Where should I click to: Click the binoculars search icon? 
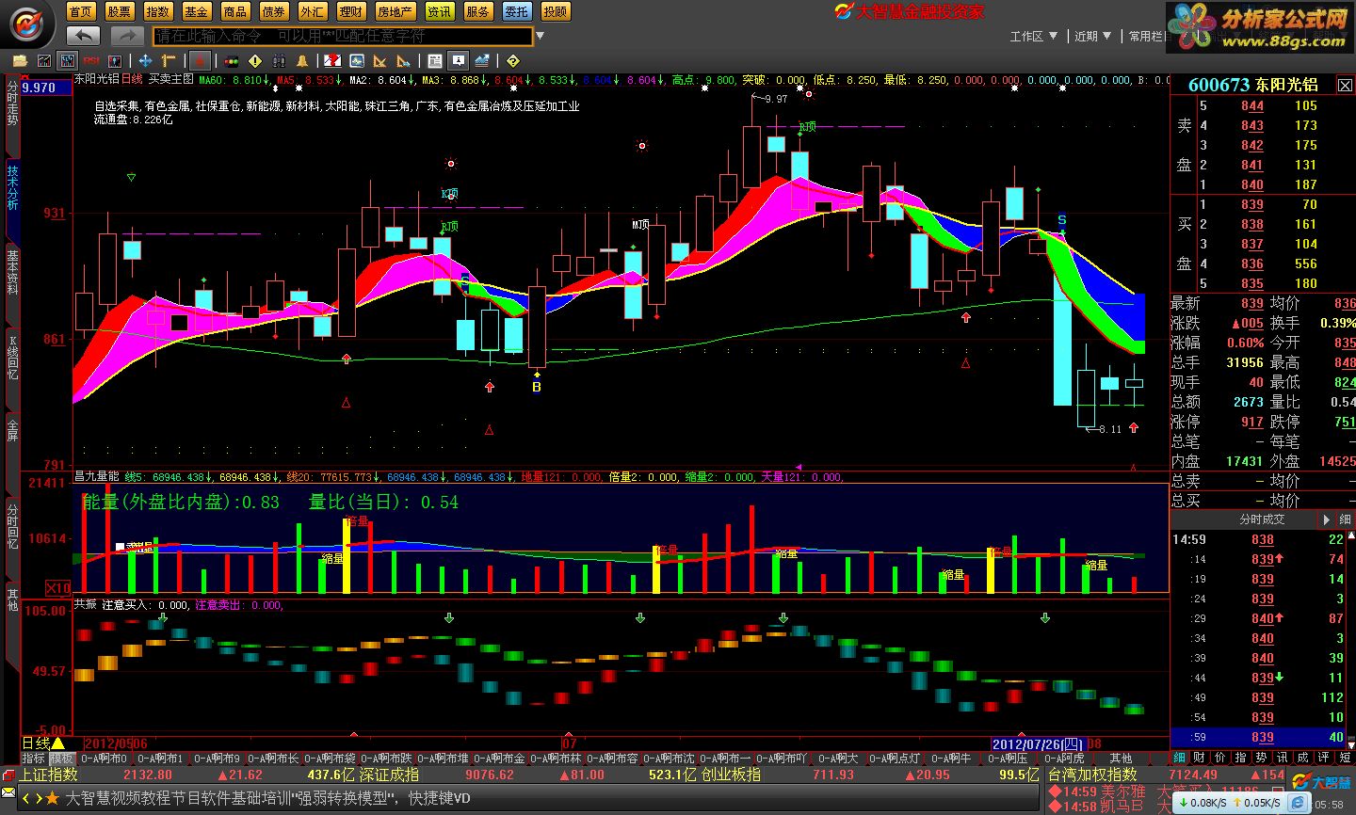[279, 61]
